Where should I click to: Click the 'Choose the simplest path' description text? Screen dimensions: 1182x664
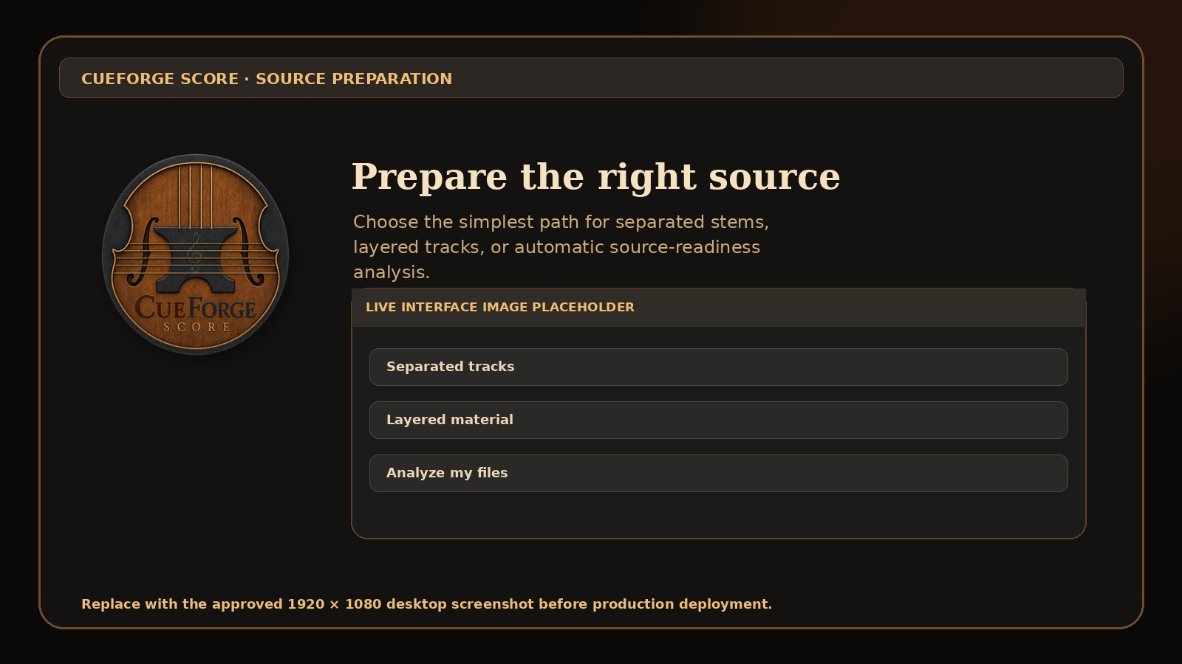coord(561,247)
